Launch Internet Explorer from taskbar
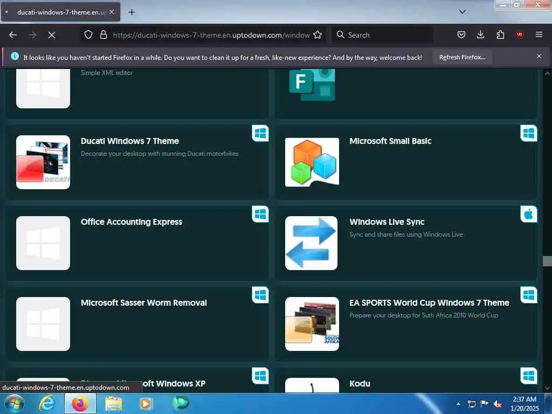The image size is (552, 414). 47,404
